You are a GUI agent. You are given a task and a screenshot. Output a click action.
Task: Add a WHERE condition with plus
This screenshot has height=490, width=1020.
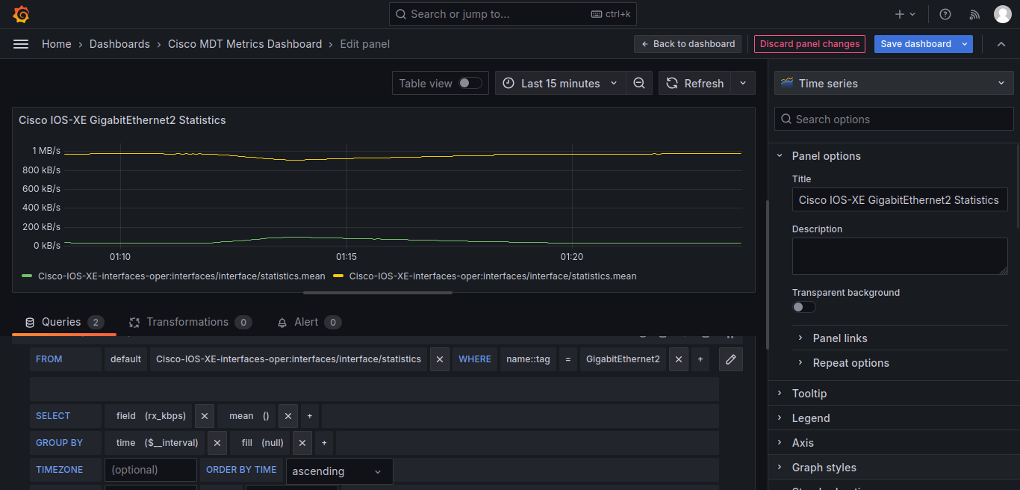(x=700, y=359)
